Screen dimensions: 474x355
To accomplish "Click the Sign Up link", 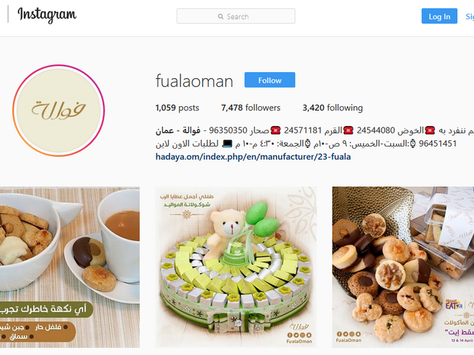I will 470,16.
